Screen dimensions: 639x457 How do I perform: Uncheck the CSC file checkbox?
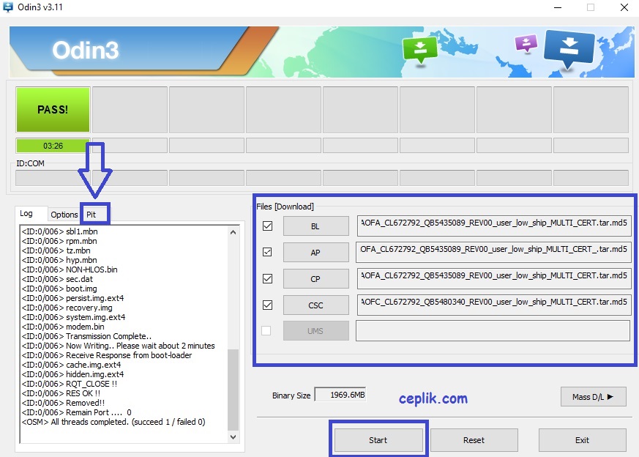coord(267,305)
